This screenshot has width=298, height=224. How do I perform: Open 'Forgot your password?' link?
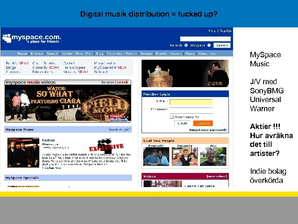tap(208, 130)
